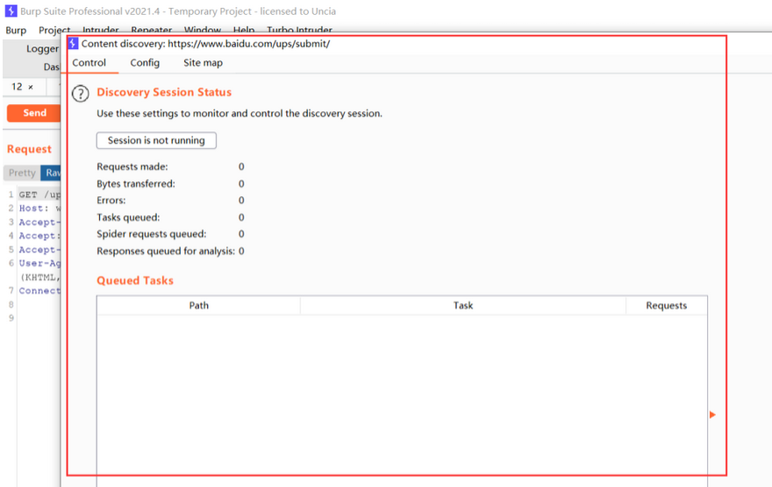772x487 pixels.
Task: Open the Logger tab in main window
Action: coord(42,49)
